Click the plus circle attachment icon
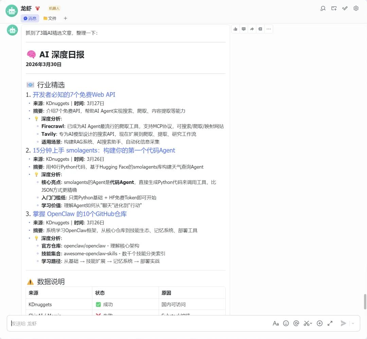The height and width of the screenshot is (339, 367). [319, 323]
